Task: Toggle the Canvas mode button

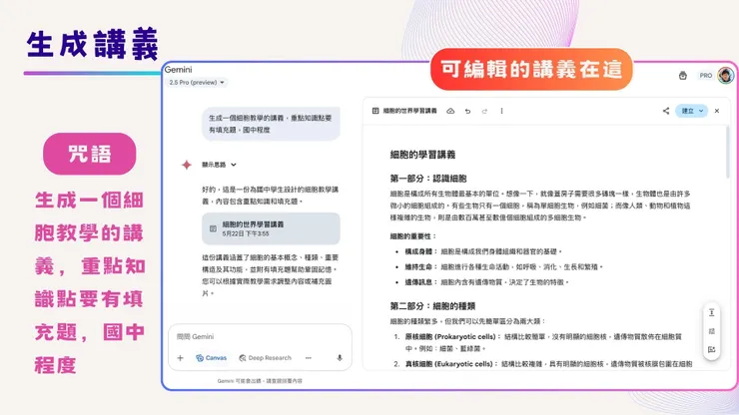Action: pos(211,358)
